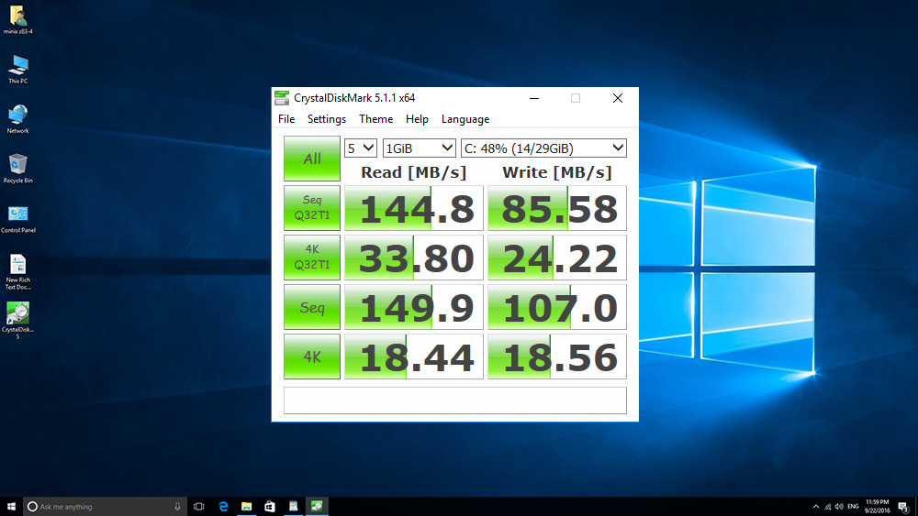Image resolution: width=918 pixels, height=516 pixels.
Task: Open the Windows Store taskbar icon
Action: 270,506
